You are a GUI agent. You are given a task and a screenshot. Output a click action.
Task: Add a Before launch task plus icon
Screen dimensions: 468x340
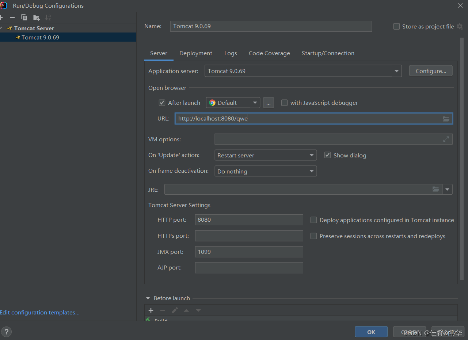click(x=151, y=310)
